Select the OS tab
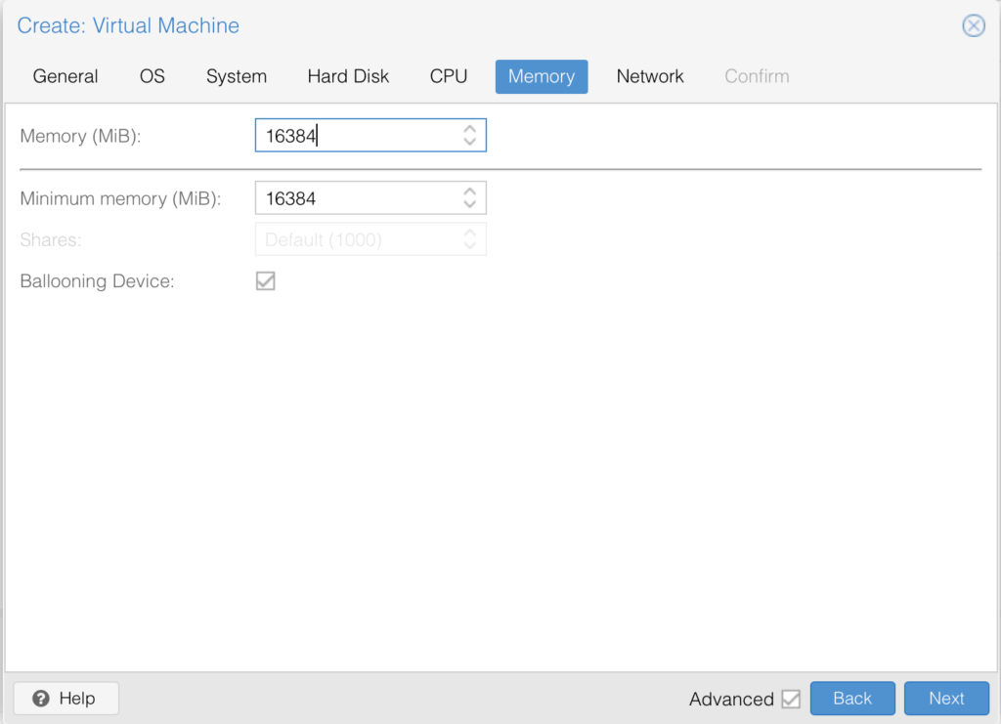This screenshot has height=724, width=1001. (152, 75)
